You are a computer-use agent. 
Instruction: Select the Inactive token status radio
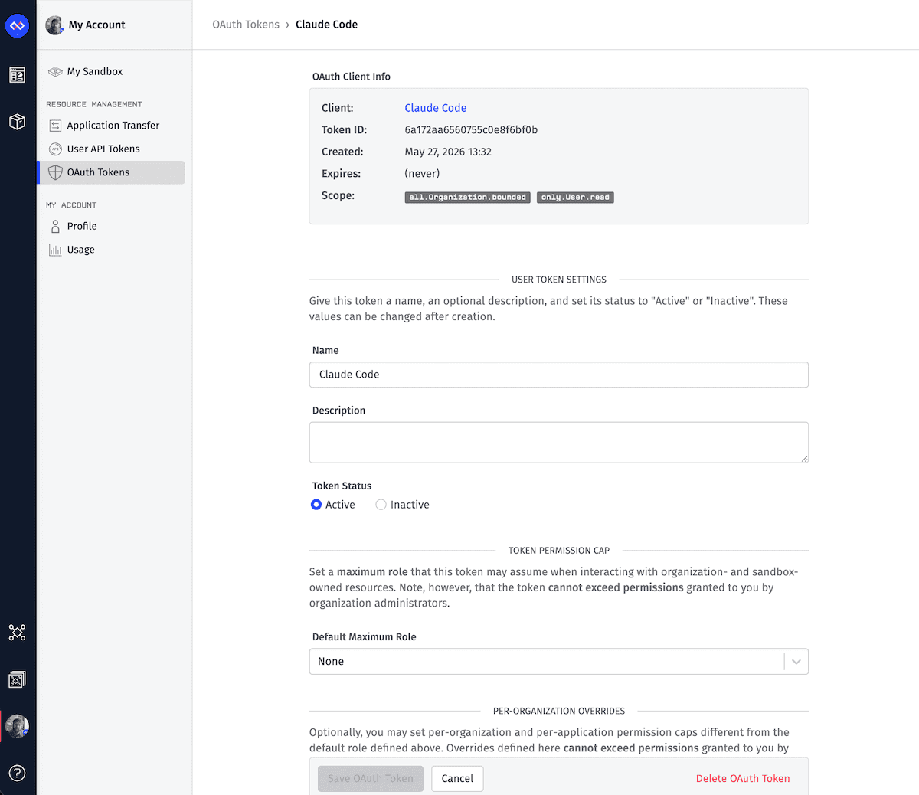[381, 505]
